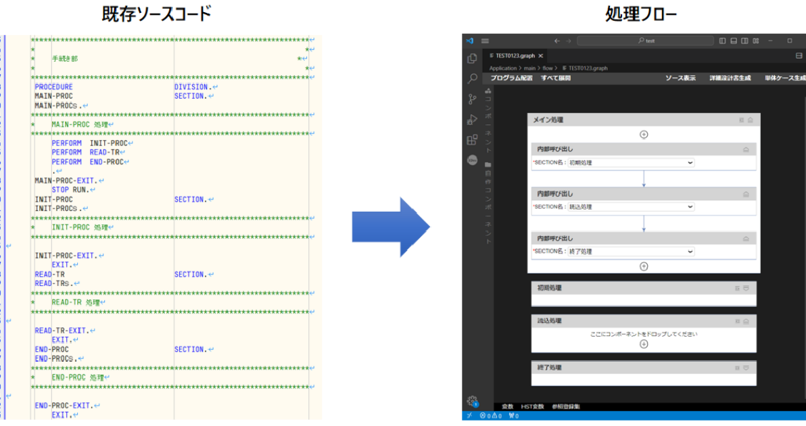This screenshot has height=426, width=806.
Task: Select the TEST0123.graph editor tab
Action: (x=515, y=55)
